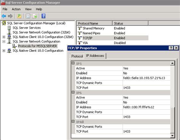180x140 pixels.
Task: Click the Protocol Name column header
Action: pyautogui.click(x=95, y=23)
